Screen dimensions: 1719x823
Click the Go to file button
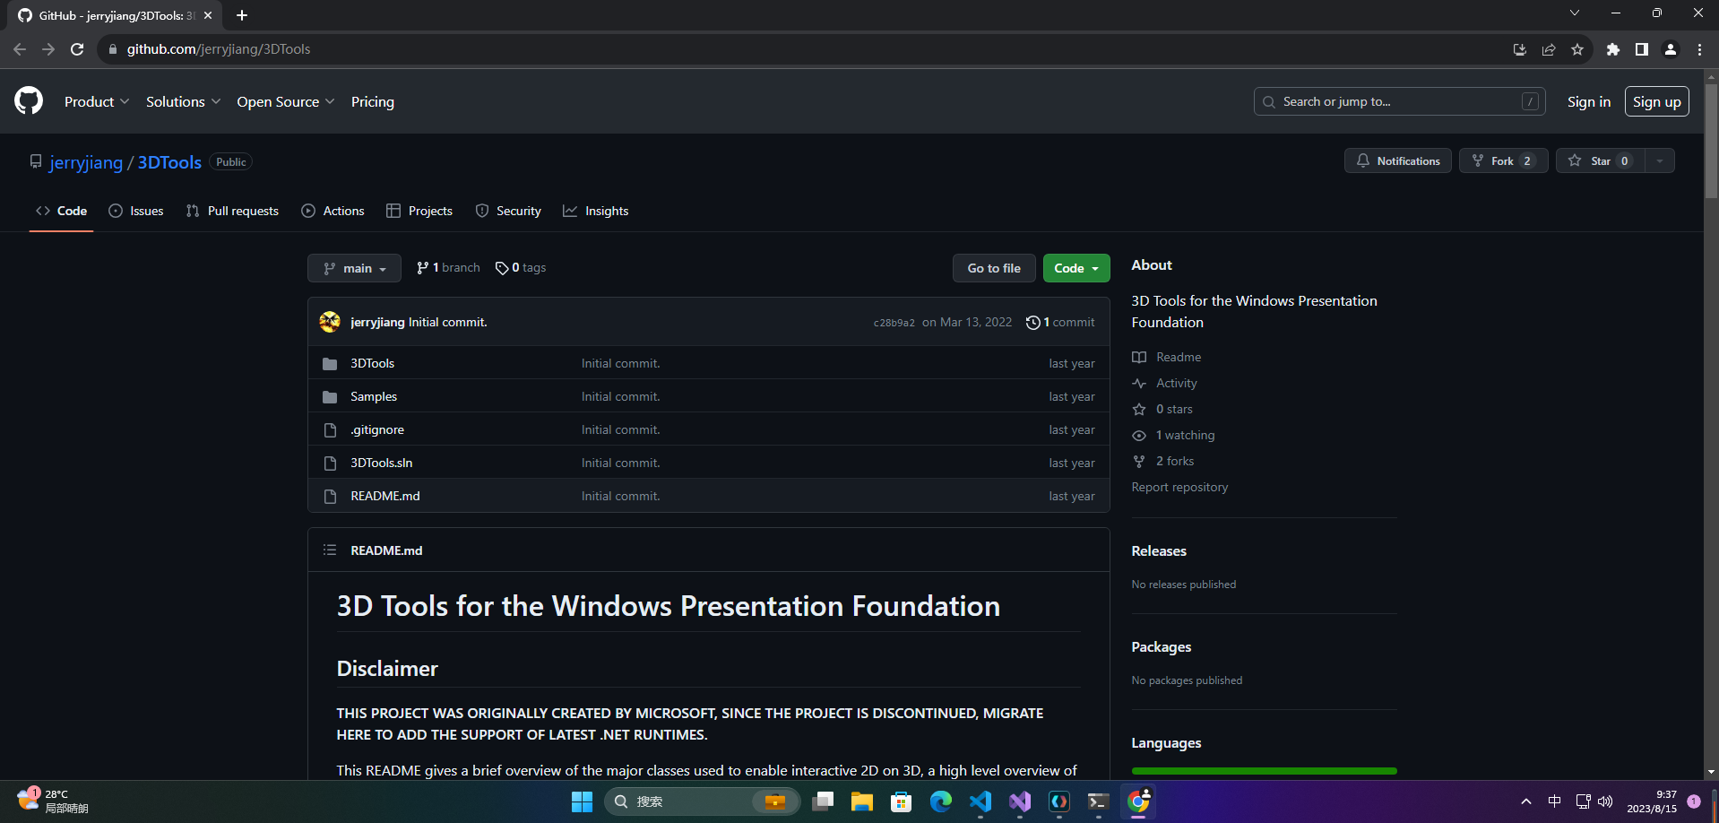(x=994, y=268)
